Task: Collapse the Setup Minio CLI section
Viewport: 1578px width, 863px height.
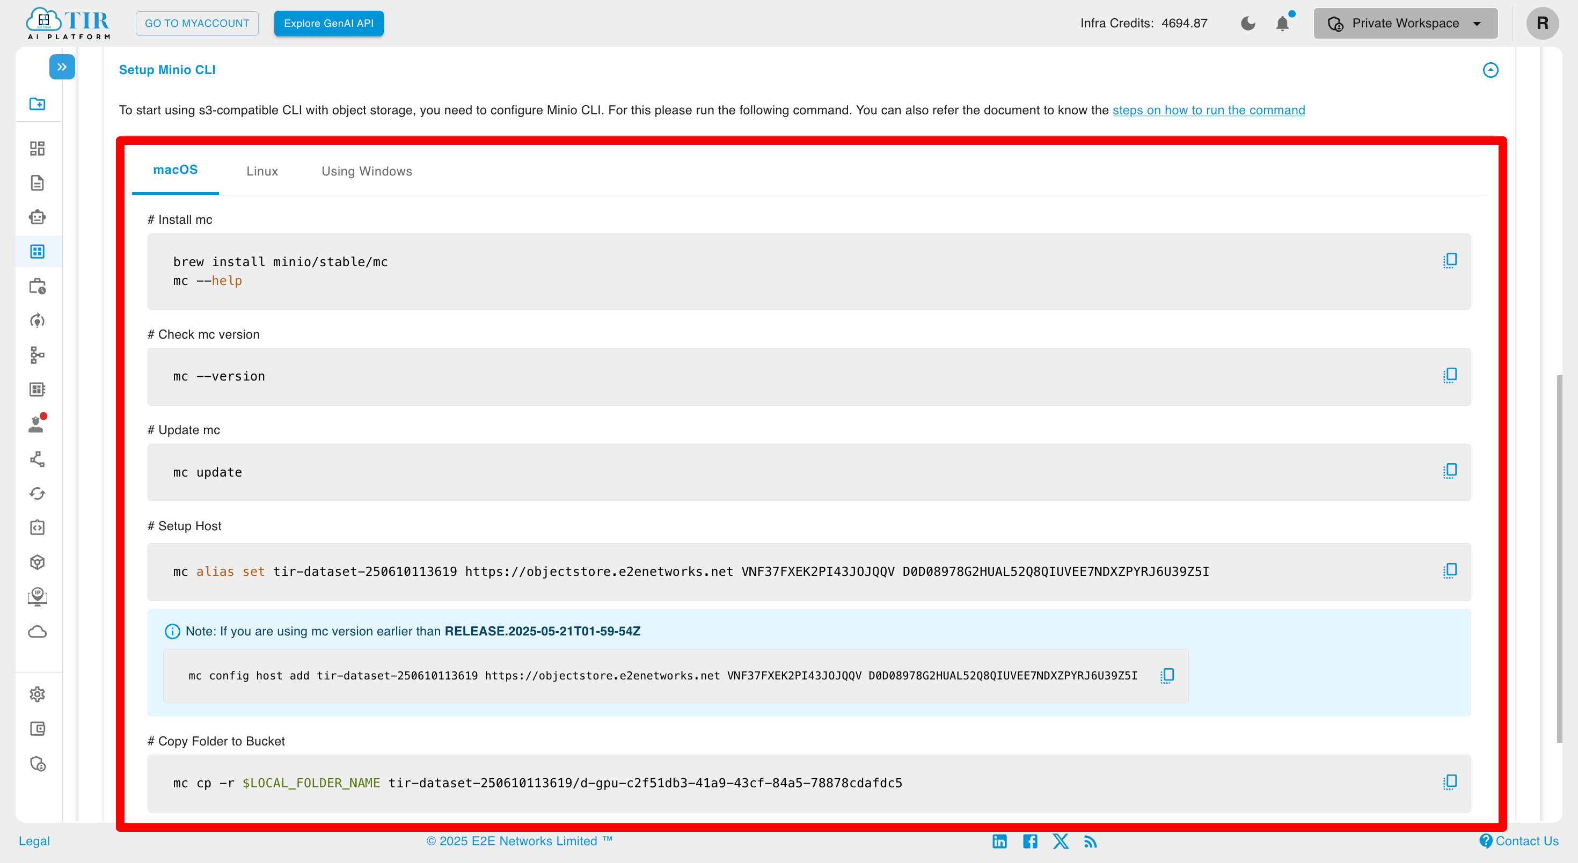Action: [1491, 70]
